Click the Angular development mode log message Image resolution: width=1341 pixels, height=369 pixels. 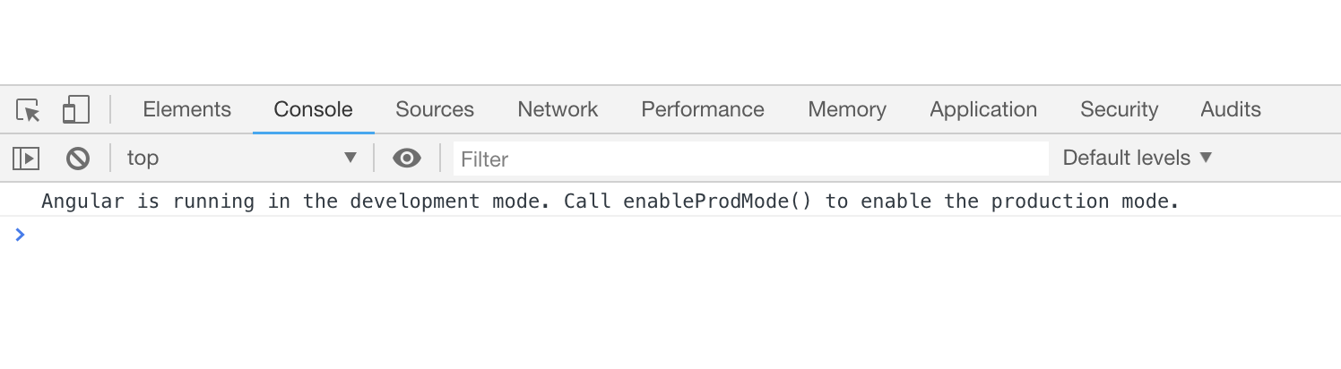point(610,201)
